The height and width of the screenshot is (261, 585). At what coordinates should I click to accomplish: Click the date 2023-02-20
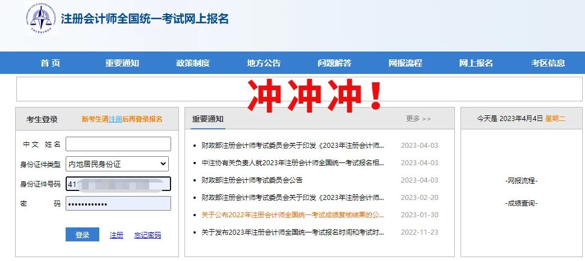pos(420,197)
